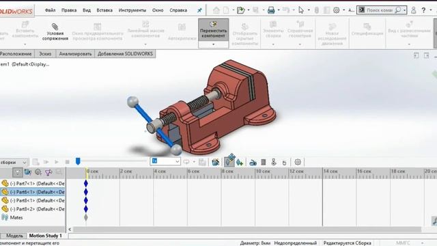The width and height of the screenshot is (437, 246).
Task: Click the Save Animation icon
Action: coord(202,162)
